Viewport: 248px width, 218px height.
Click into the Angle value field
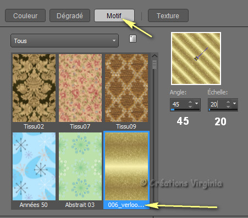[179, 104]
